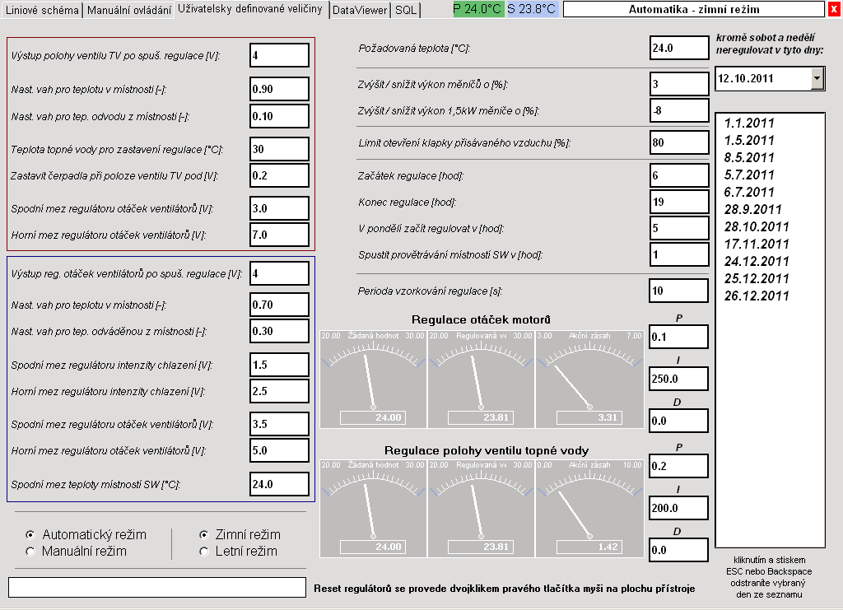Viewport: 843px width, 610px height.
Task: Click the green P 24.0°C temperature indicator
Action: 477,10
